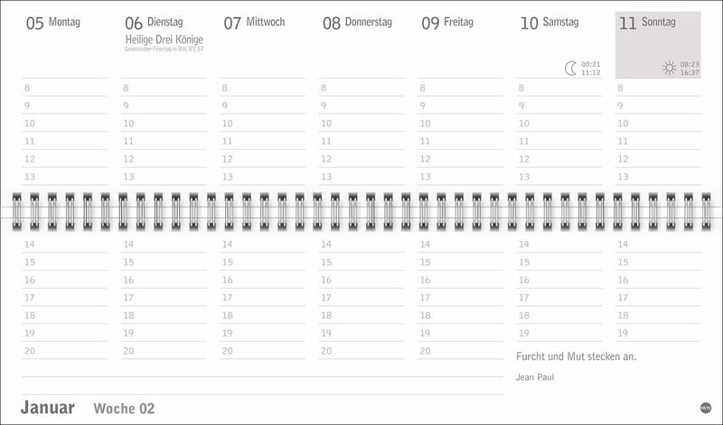Click the Heilige Drei Könige holiday label
This screenshot has height=425, width=723.
click(164, 40)
